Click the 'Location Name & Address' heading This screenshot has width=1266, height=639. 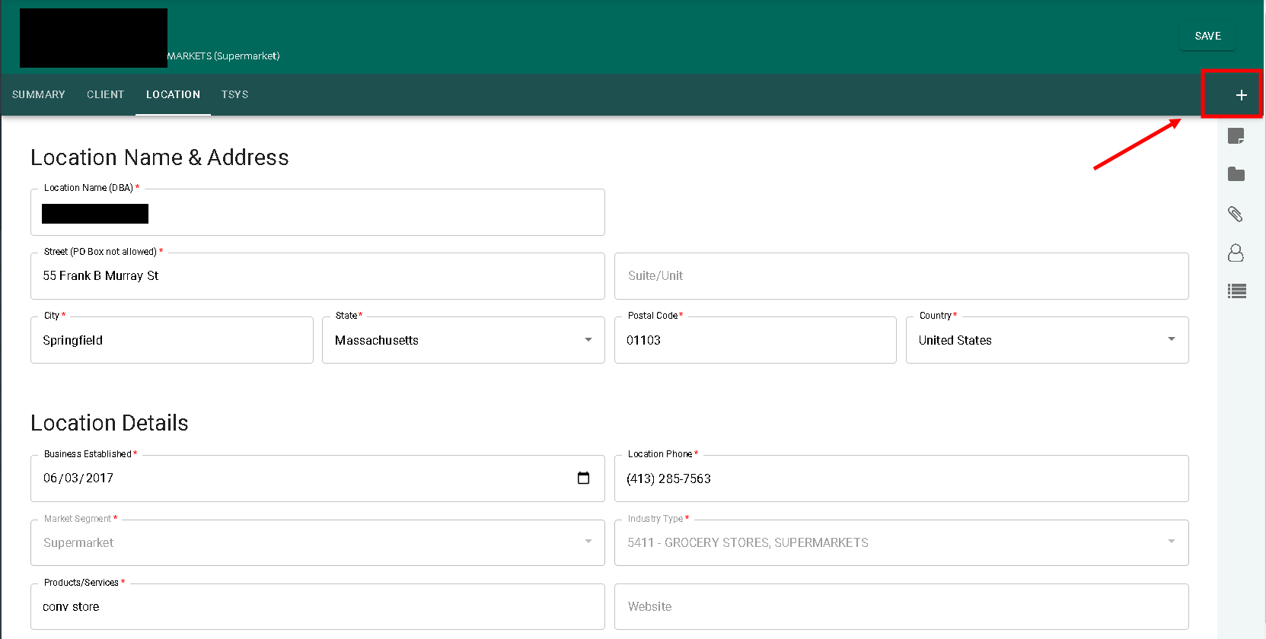[x=160, y=157]
